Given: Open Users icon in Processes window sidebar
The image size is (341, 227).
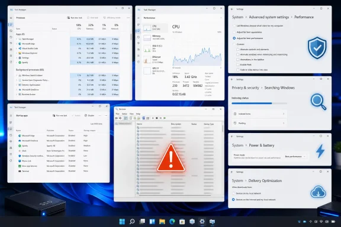Looking at the screenshot, I should (x=11, y=50).
